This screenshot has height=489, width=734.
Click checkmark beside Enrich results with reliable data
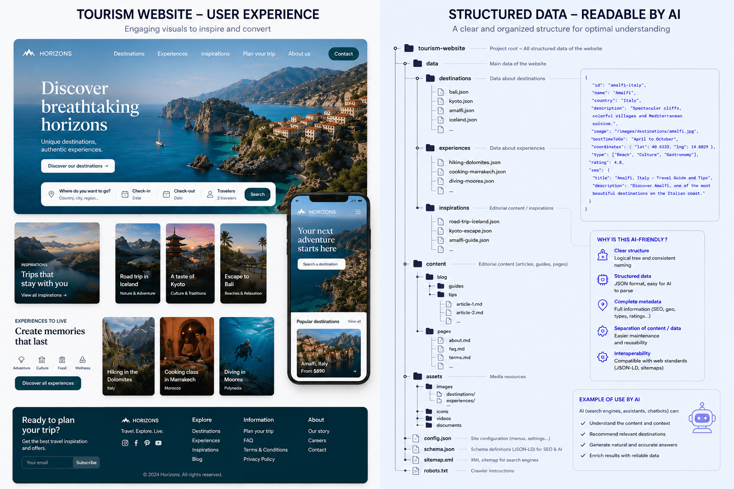coord(583,456)
